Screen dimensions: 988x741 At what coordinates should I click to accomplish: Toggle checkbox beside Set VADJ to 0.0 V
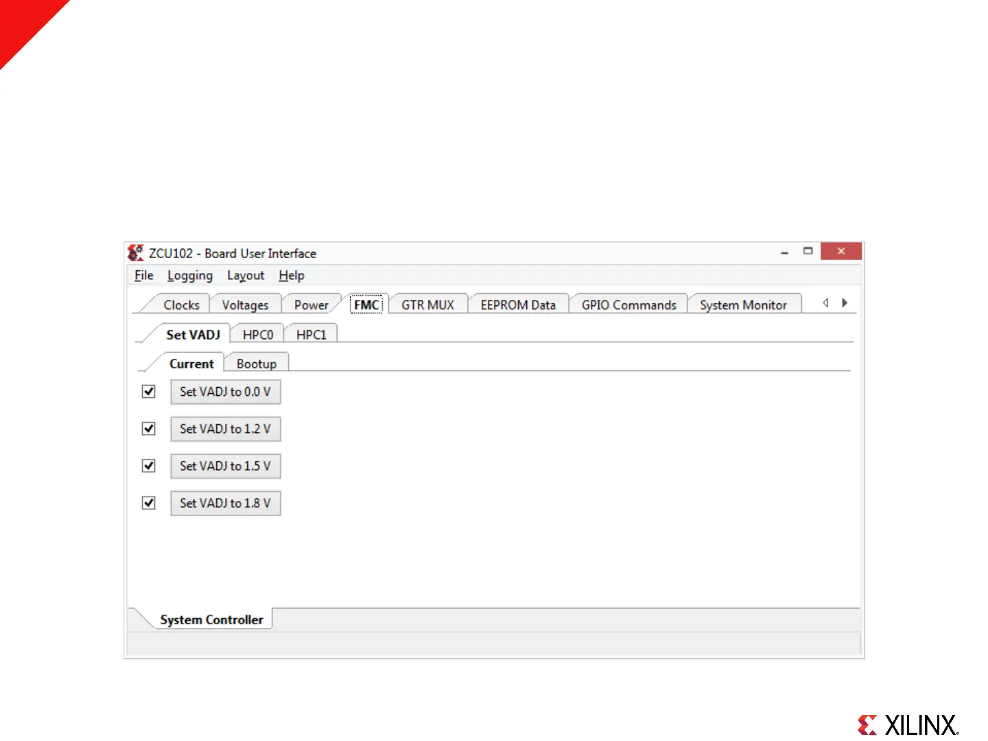[x=148, y=391]
